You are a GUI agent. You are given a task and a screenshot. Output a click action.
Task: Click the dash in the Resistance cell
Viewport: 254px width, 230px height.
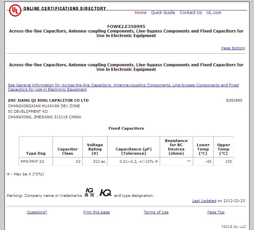click(x=189, y=161)
